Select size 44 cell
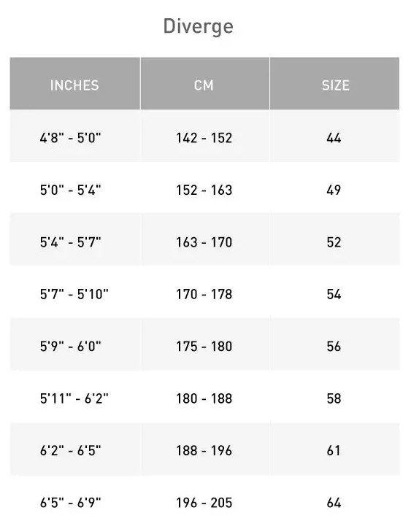 coord(334,136)
